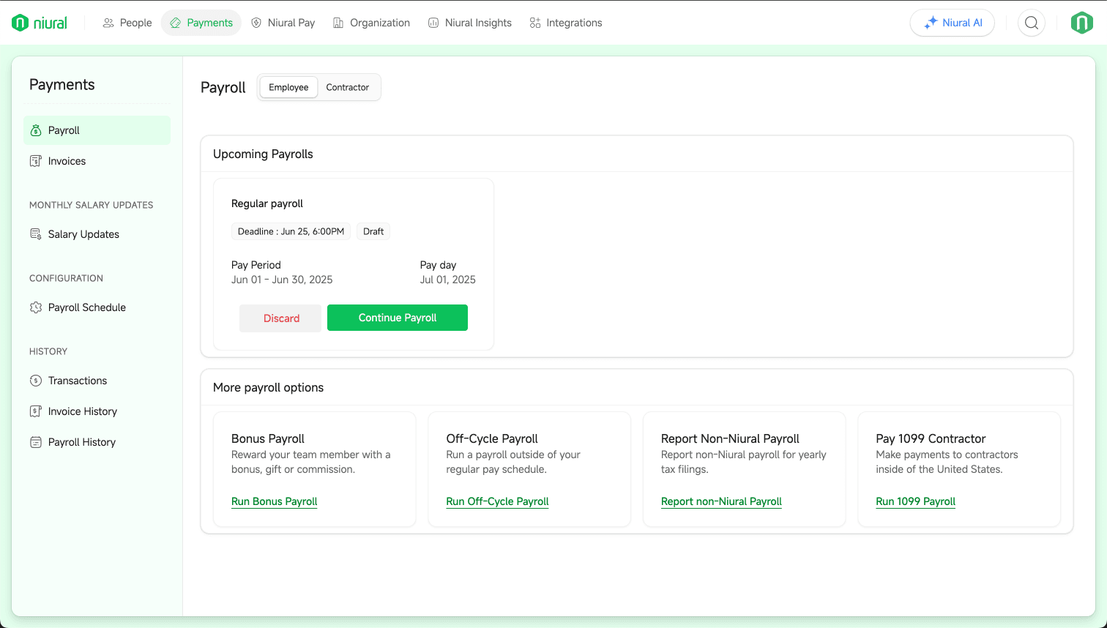Select the Employee payroll toggle
This screenshot has width=1107, height=628.
click(288, 87)
